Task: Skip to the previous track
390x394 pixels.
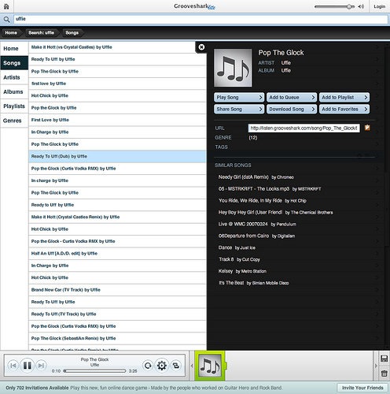Action: pyautogui.click(x=13, y=366)
